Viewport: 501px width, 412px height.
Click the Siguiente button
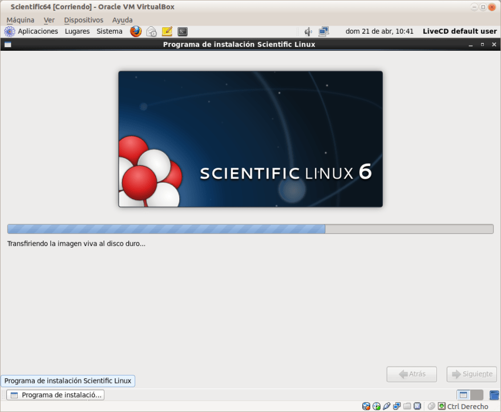tap(471, 374)
